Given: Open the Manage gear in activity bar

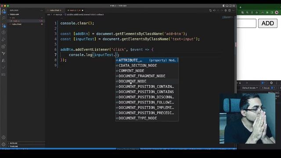Looking at the screenshot, I should point(4,144).
